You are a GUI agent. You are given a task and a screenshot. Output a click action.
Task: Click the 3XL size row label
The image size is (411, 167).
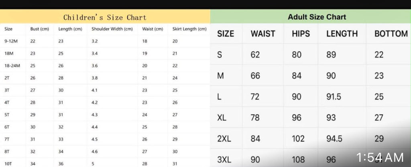click(x=224, y=160)
